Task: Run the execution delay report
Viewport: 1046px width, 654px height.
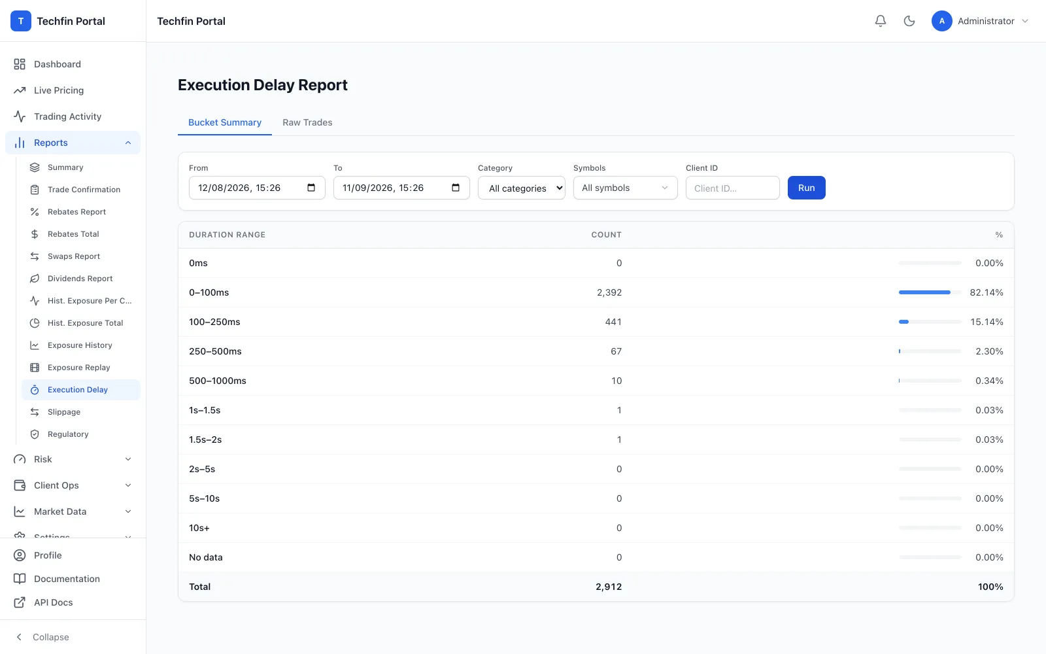Action: (x=807, y=188)
